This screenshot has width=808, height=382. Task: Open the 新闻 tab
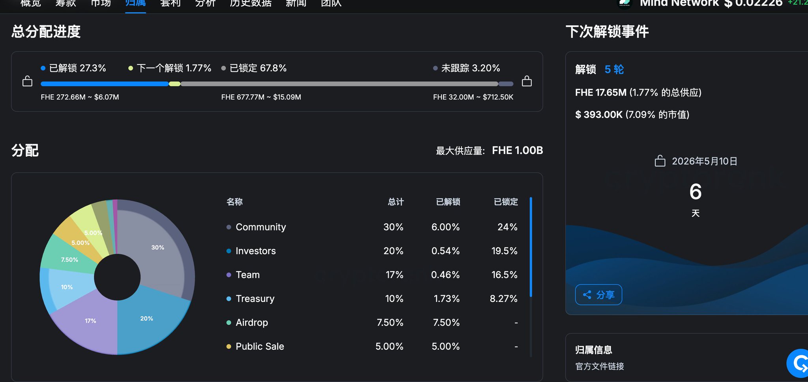pos(296,4)
